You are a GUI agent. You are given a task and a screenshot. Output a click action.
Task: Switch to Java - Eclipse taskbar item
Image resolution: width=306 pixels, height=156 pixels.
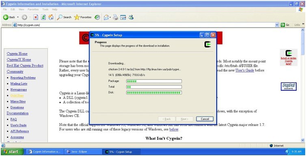[83, 152]
